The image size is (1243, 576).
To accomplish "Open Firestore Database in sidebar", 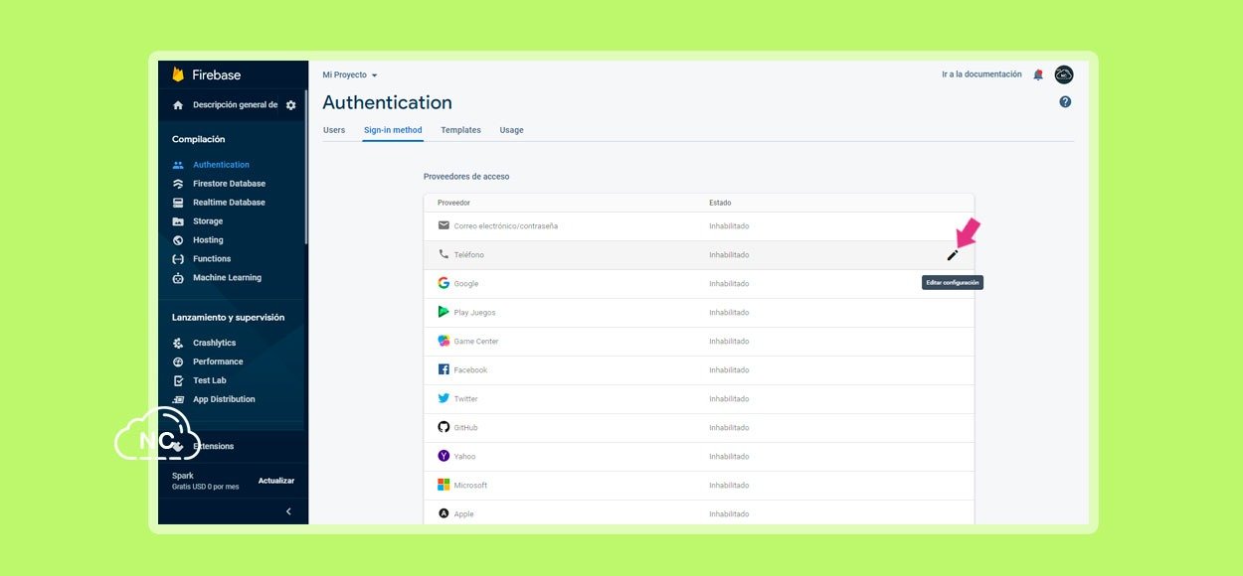I will pos(229,184).
